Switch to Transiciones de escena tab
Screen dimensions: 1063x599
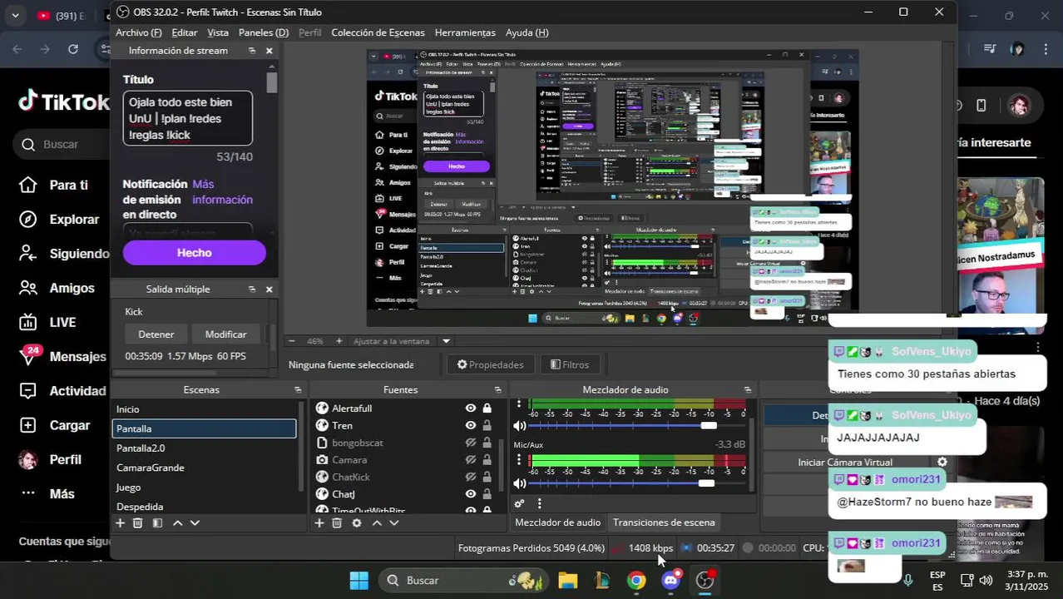coord(664,522)
